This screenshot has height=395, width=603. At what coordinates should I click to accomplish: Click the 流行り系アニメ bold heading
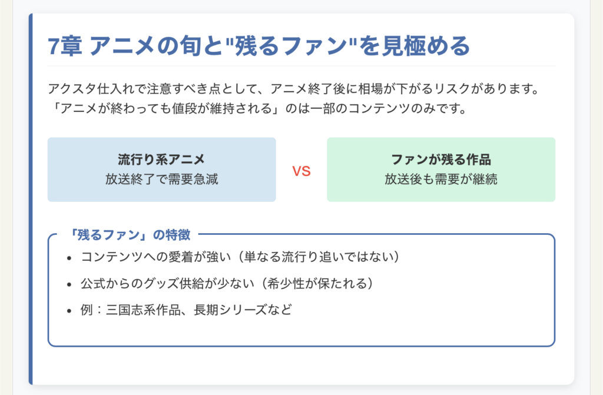click(161, 159)
